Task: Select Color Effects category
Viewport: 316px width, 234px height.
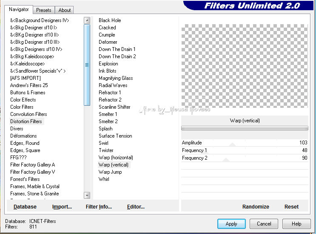Action: 23,100
